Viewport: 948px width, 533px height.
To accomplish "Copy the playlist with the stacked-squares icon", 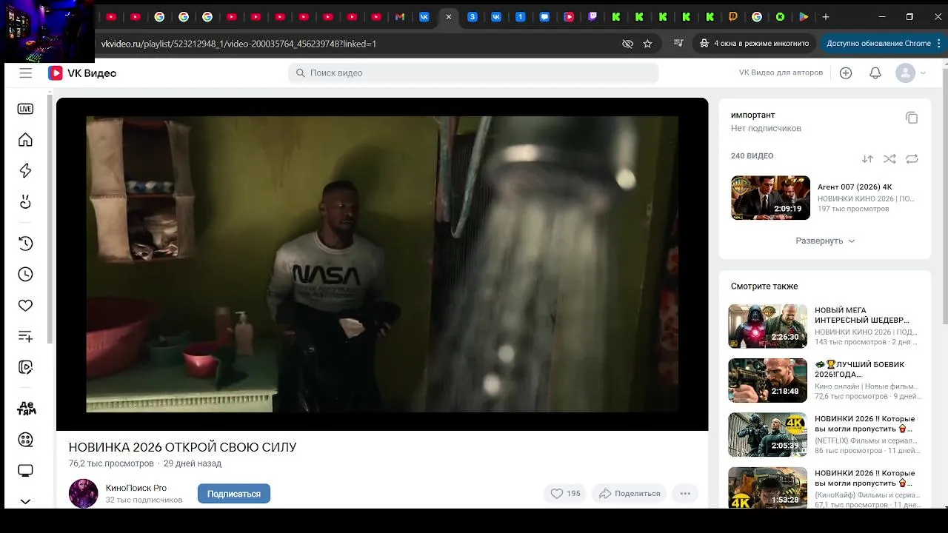I will pos(912,118).
